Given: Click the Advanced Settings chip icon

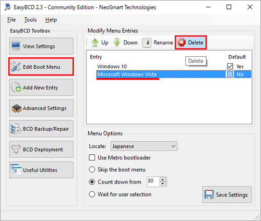Looking at the screenshot, I should [16, 108].
